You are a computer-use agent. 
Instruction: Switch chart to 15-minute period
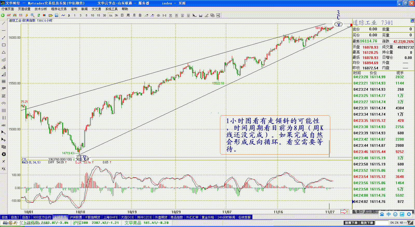98,15
